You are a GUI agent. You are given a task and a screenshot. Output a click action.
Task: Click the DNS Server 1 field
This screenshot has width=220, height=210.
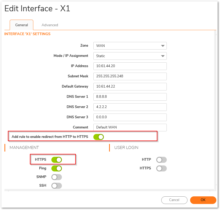130,97
